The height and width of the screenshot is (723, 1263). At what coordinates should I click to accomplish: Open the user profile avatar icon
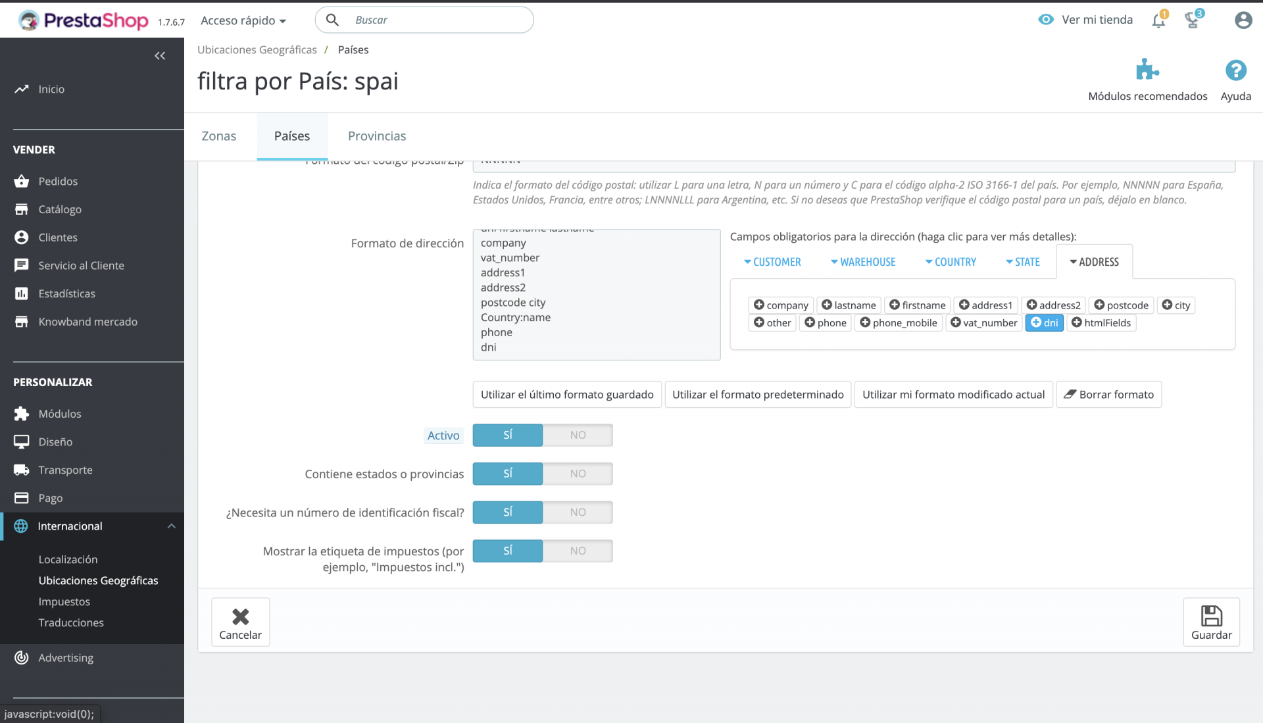point(1243,20)
